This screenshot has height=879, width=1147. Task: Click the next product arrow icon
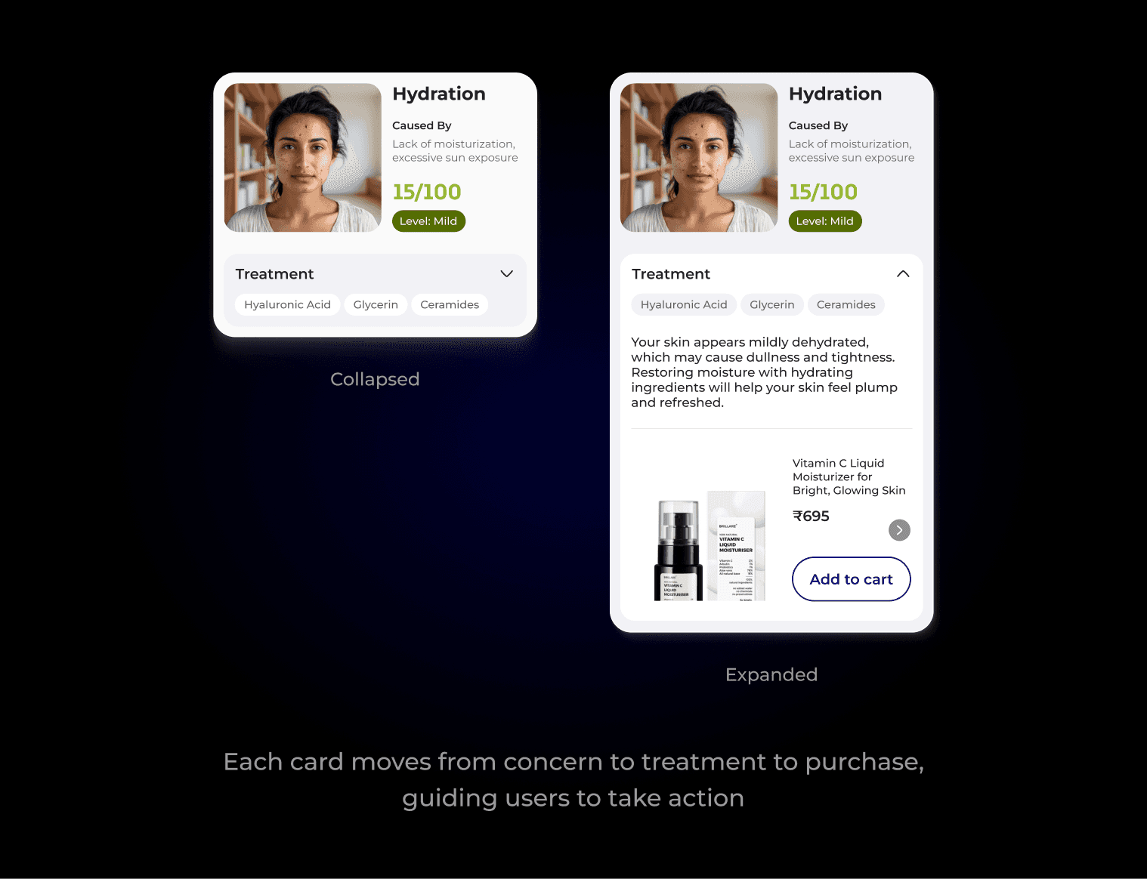pos(899,530)
